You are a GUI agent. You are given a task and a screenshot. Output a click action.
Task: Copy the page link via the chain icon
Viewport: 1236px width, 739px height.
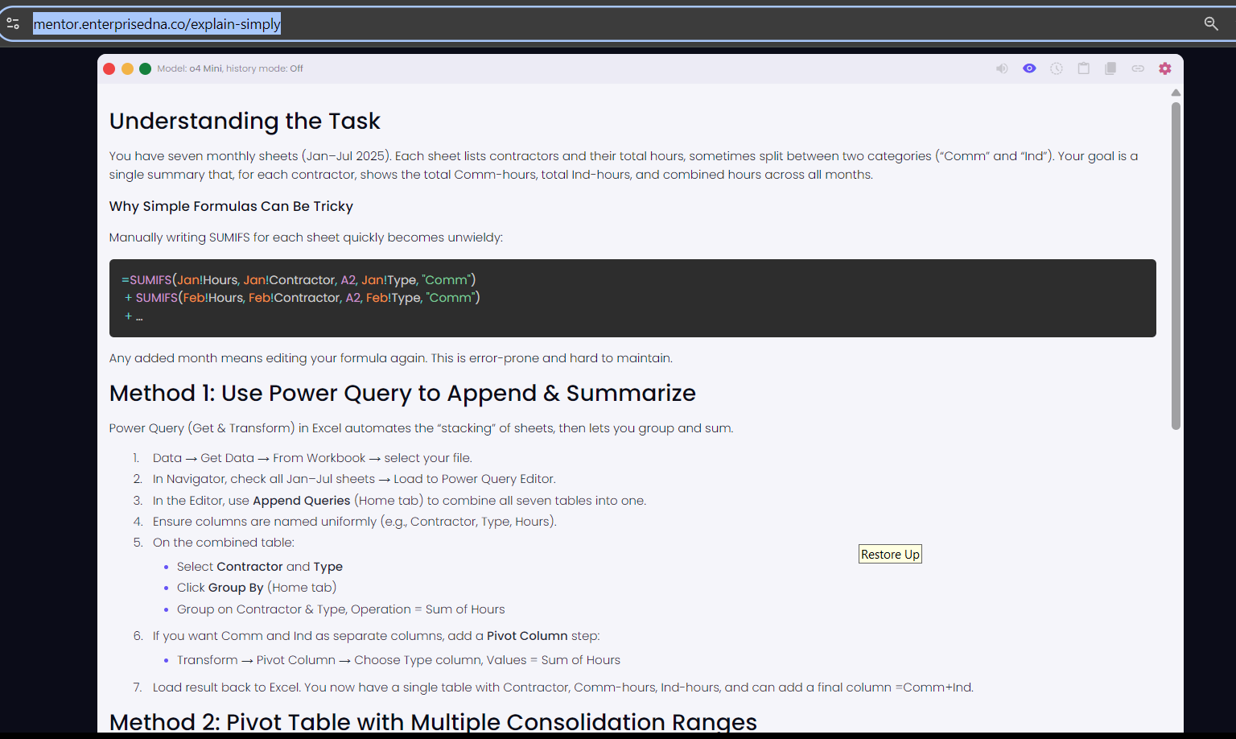(1138, 68)
